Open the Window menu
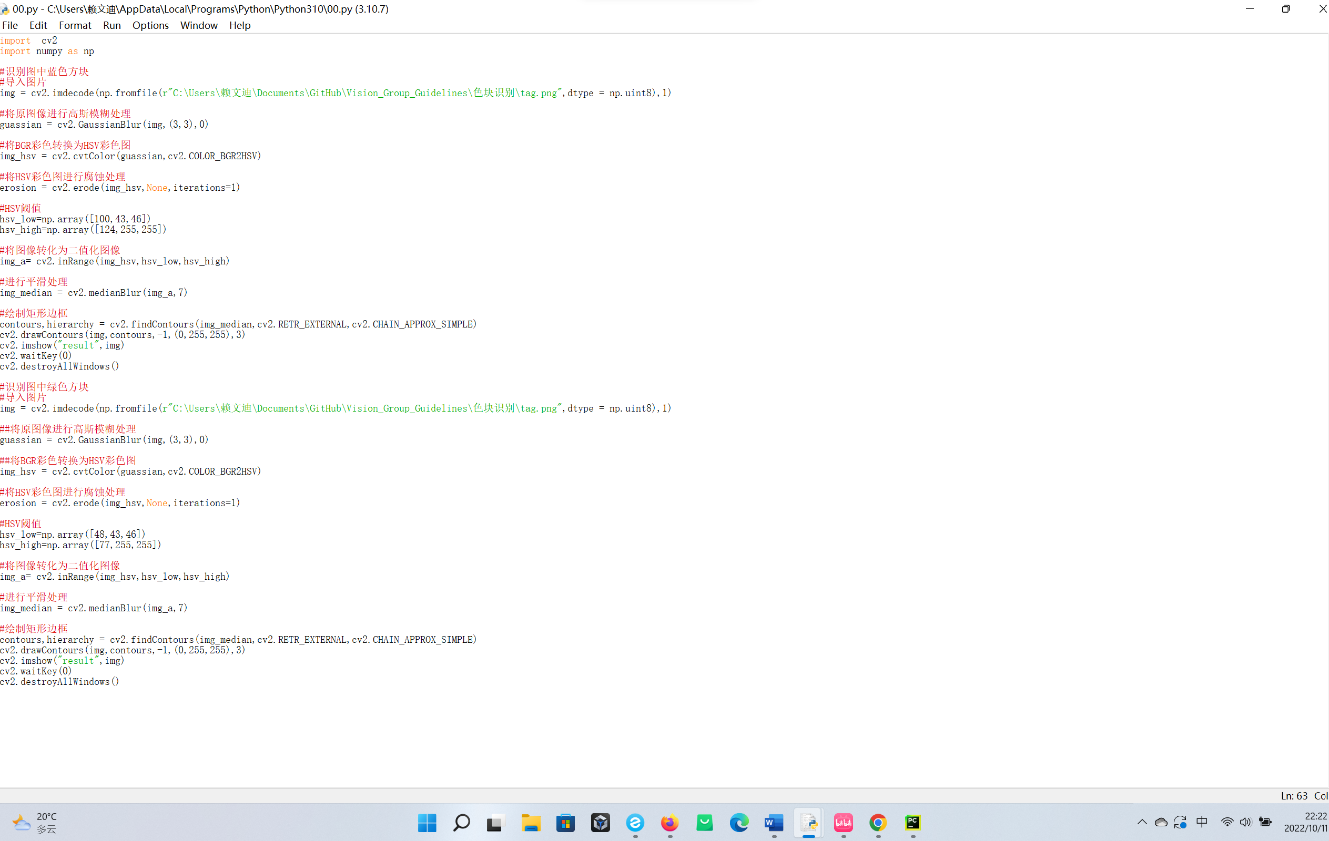Viewport: 1329px width, 841px height. (x=199, y=25)
